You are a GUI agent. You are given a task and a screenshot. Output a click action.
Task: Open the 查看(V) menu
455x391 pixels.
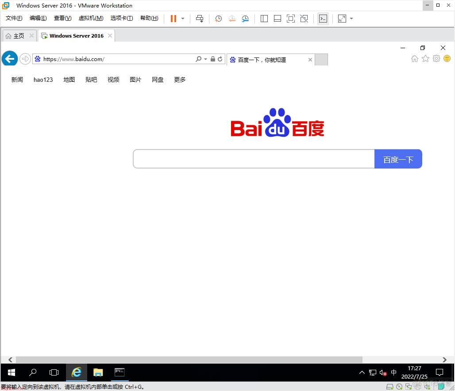pos(63,18)
